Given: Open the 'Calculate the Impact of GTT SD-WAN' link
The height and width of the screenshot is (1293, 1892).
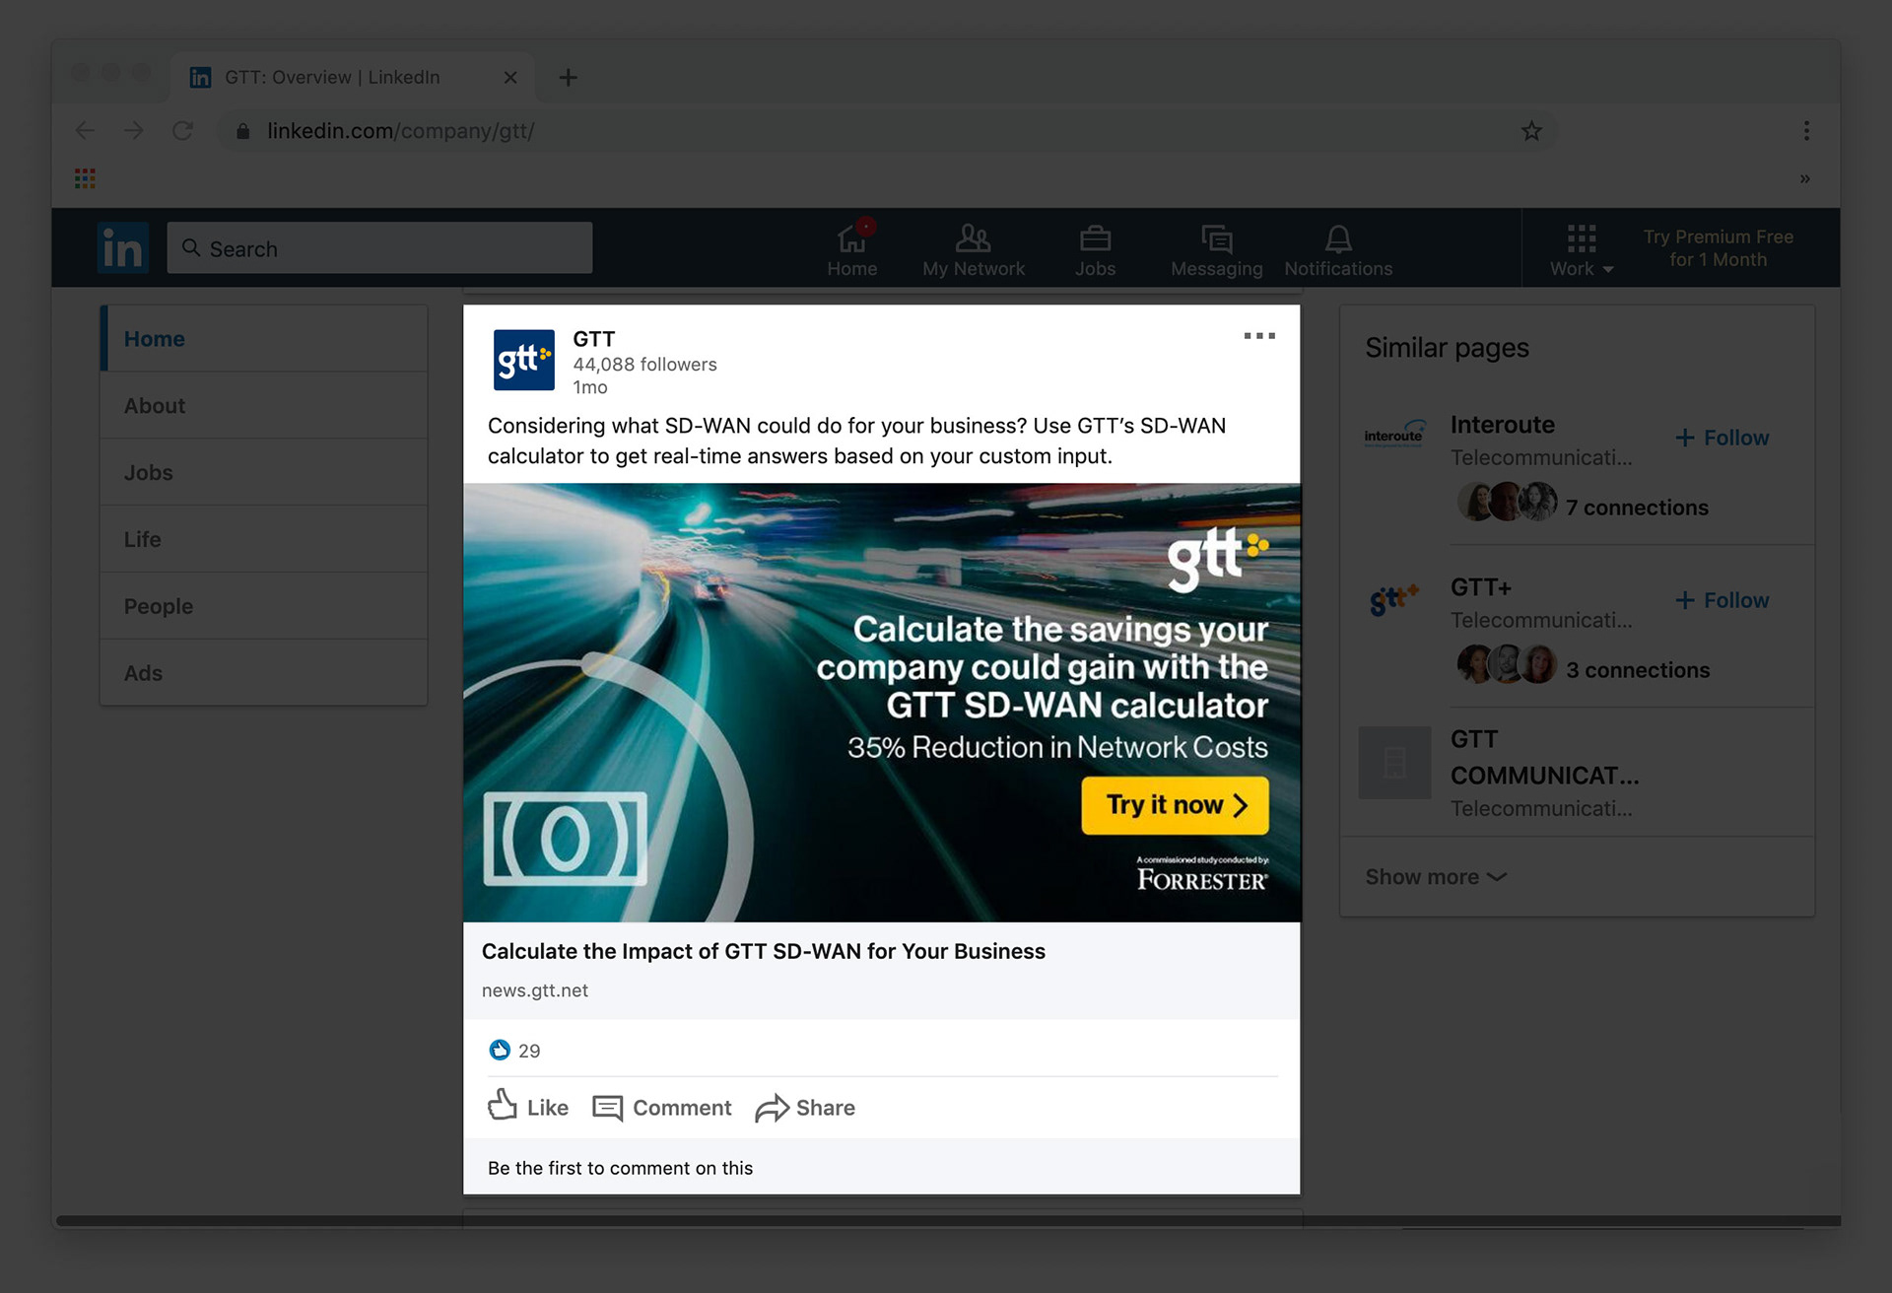Looking at the screenshot, I should coord(763,951).
